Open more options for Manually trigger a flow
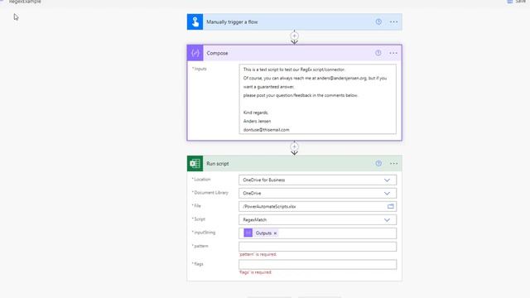The image size is (530, 298). [x=393, y=22]
